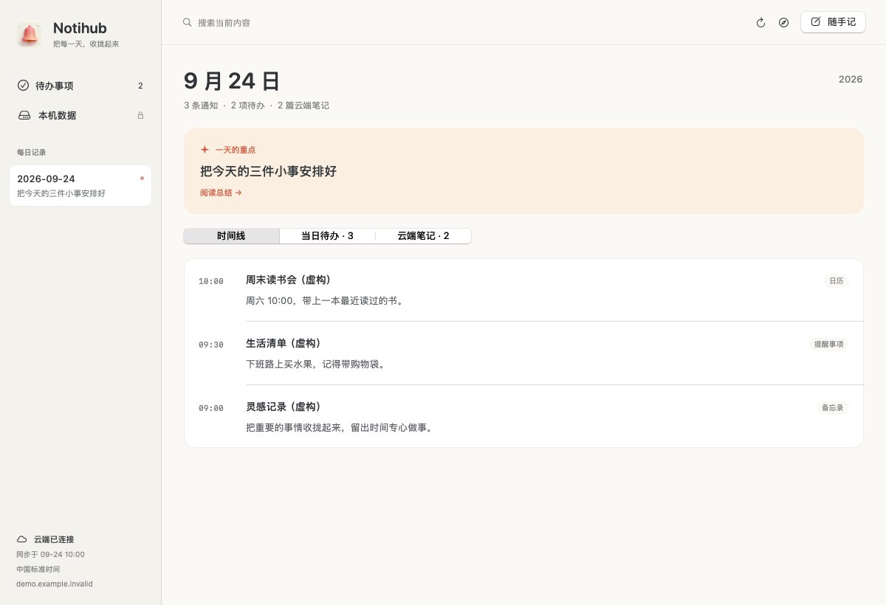Click the 9 月 24 日 date heading
This screenshot has height=605, width=886.
coord(232,81)
